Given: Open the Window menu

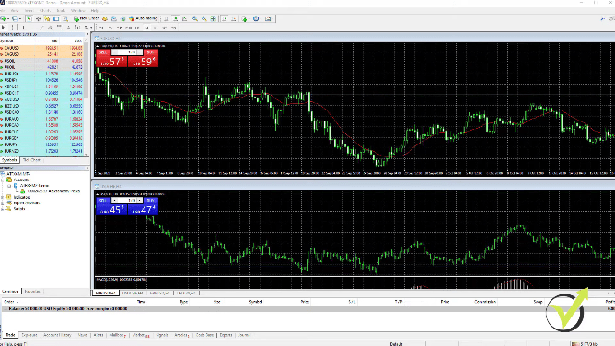Looking at the screenshot, I should tap(77, 10).
